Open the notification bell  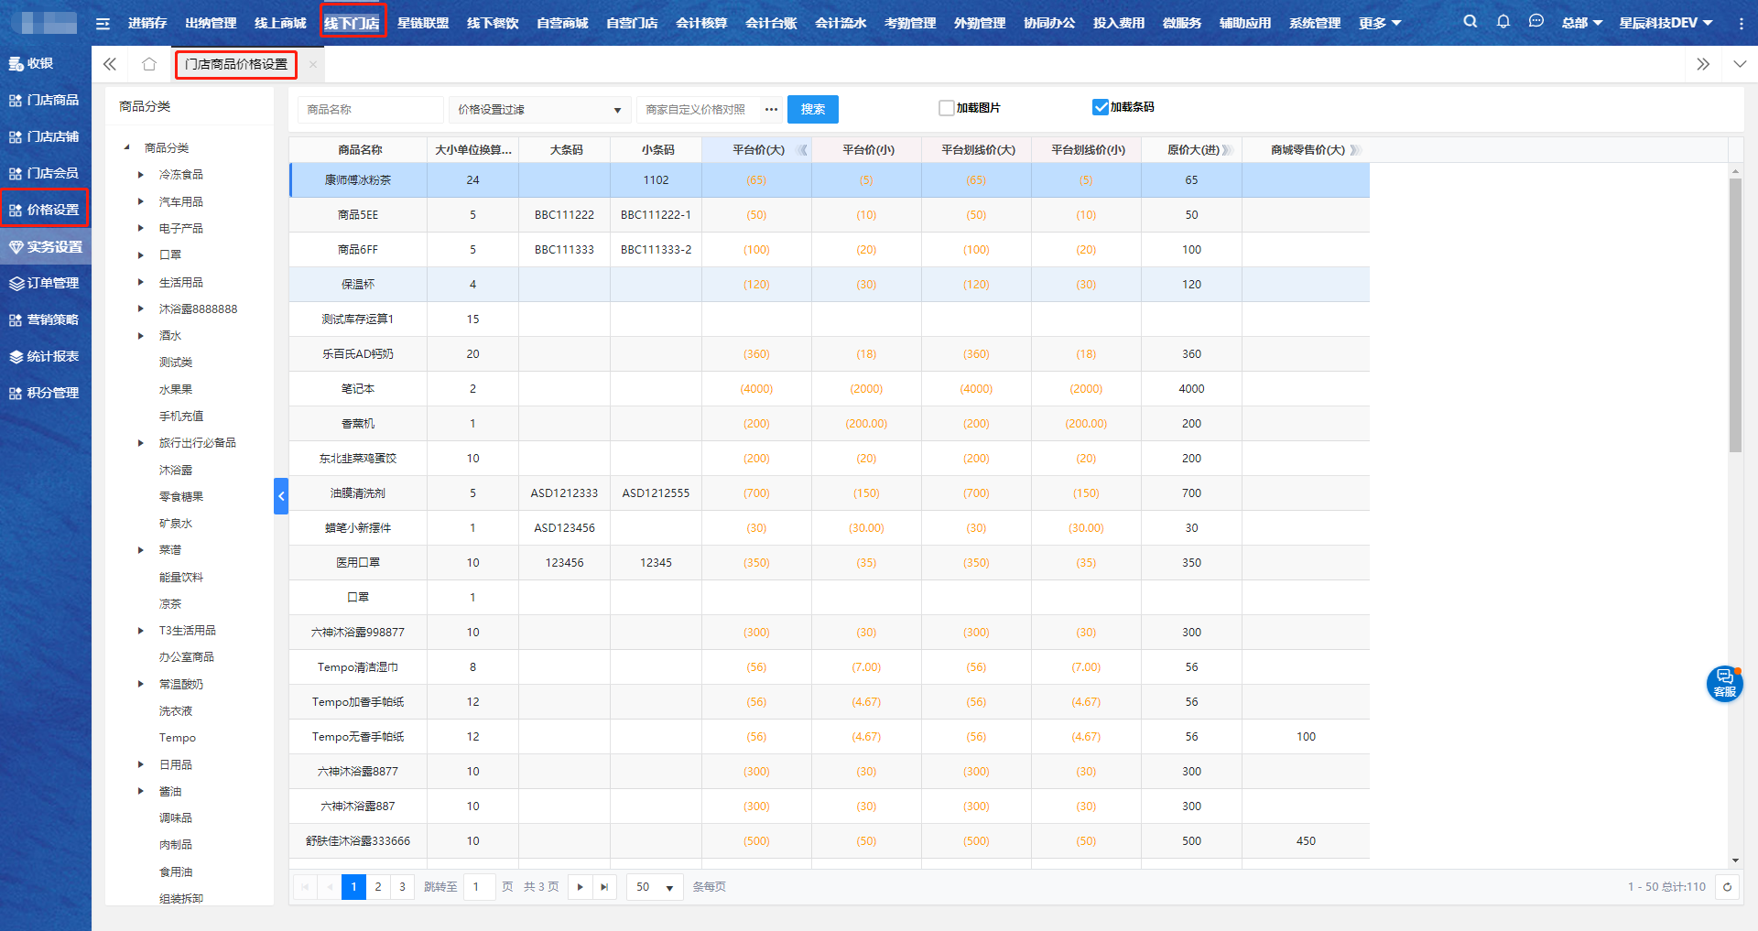pyautogui.click(x=1503, y=22)
